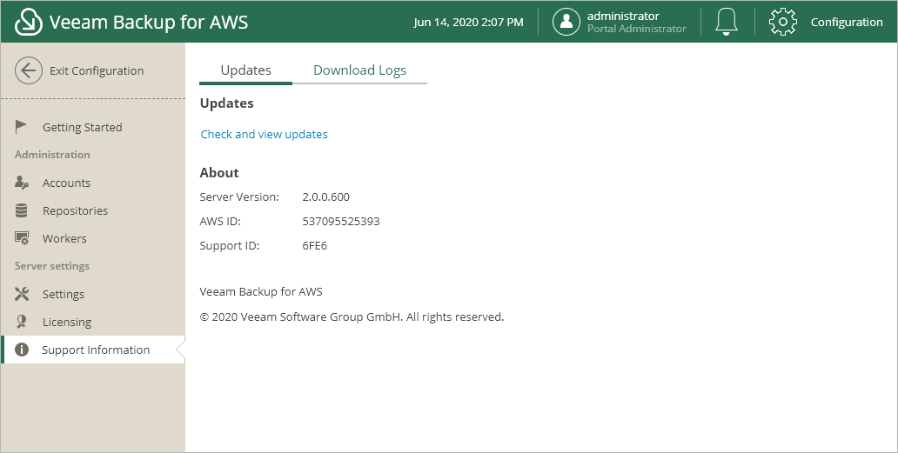Click the Server Version label
The image size is (898, 453).
(x=239, y=197)
